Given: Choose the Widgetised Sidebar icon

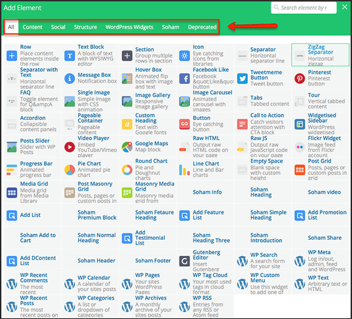Looking at the screenshot, I should pyautogui.click(x=300, y=124).
